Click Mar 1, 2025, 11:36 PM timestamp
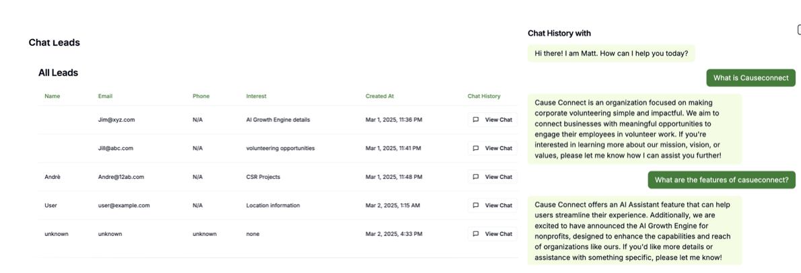The height and width of the screenshot is (273, 801). coord(394,120)
